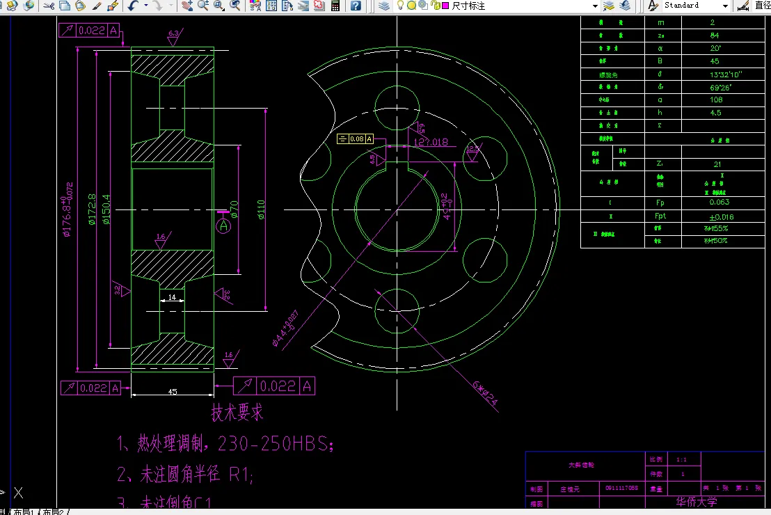The width and height of the screenshot is (771, 515).
Task: Select the note text 热处理调制 230-250HBS
Action: pos(225,444)
